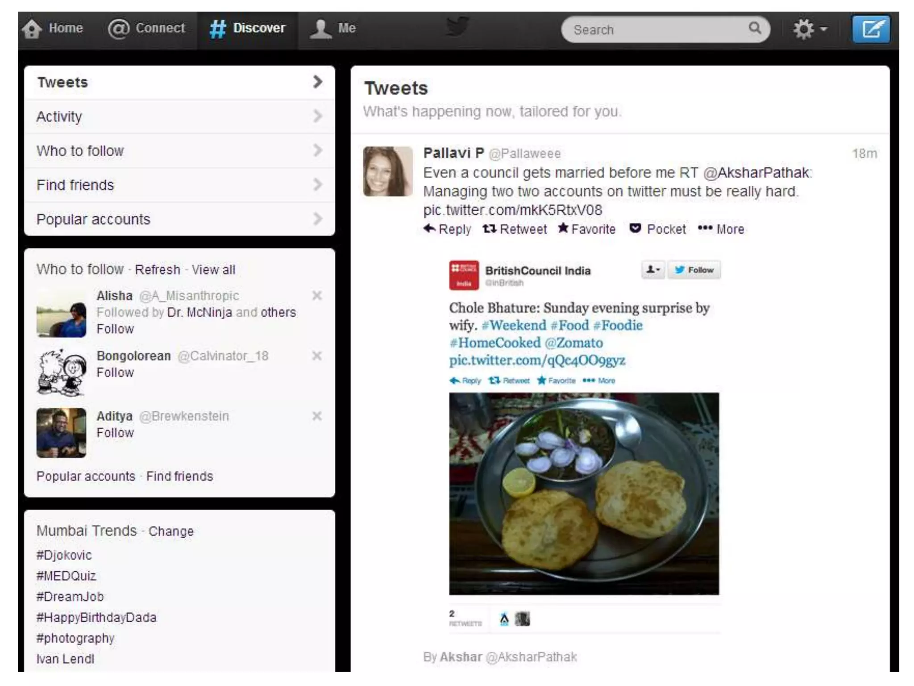Click the #Djokovic trend link
This screenshot has width=914, height=686.
click(x=64, y=555)
